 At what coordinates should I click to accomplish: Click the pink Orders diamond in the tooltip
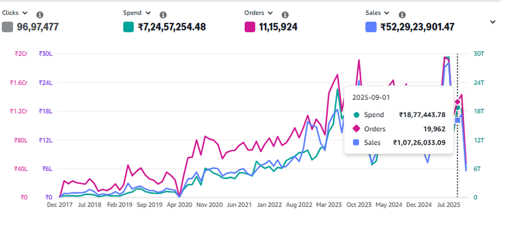coord(356,128)
